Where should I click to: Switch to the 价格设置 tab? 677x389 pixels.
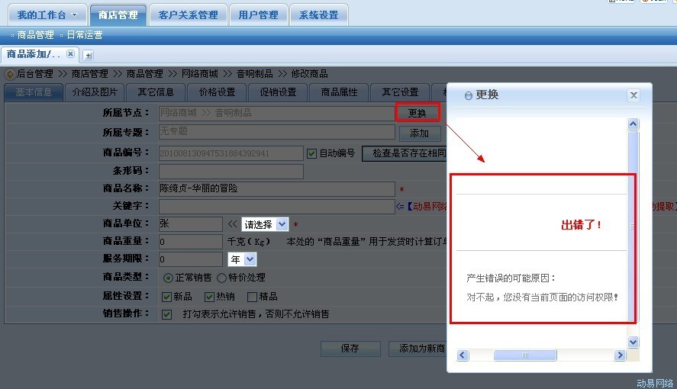pyautogui.click(x=217, y=92)
